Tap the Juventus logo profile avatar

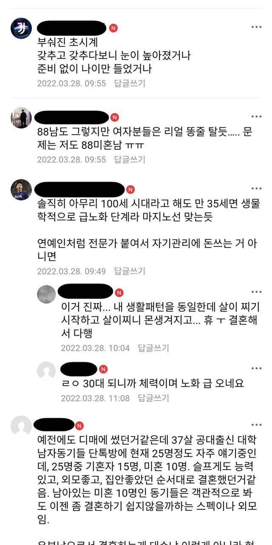coord(21,29)
